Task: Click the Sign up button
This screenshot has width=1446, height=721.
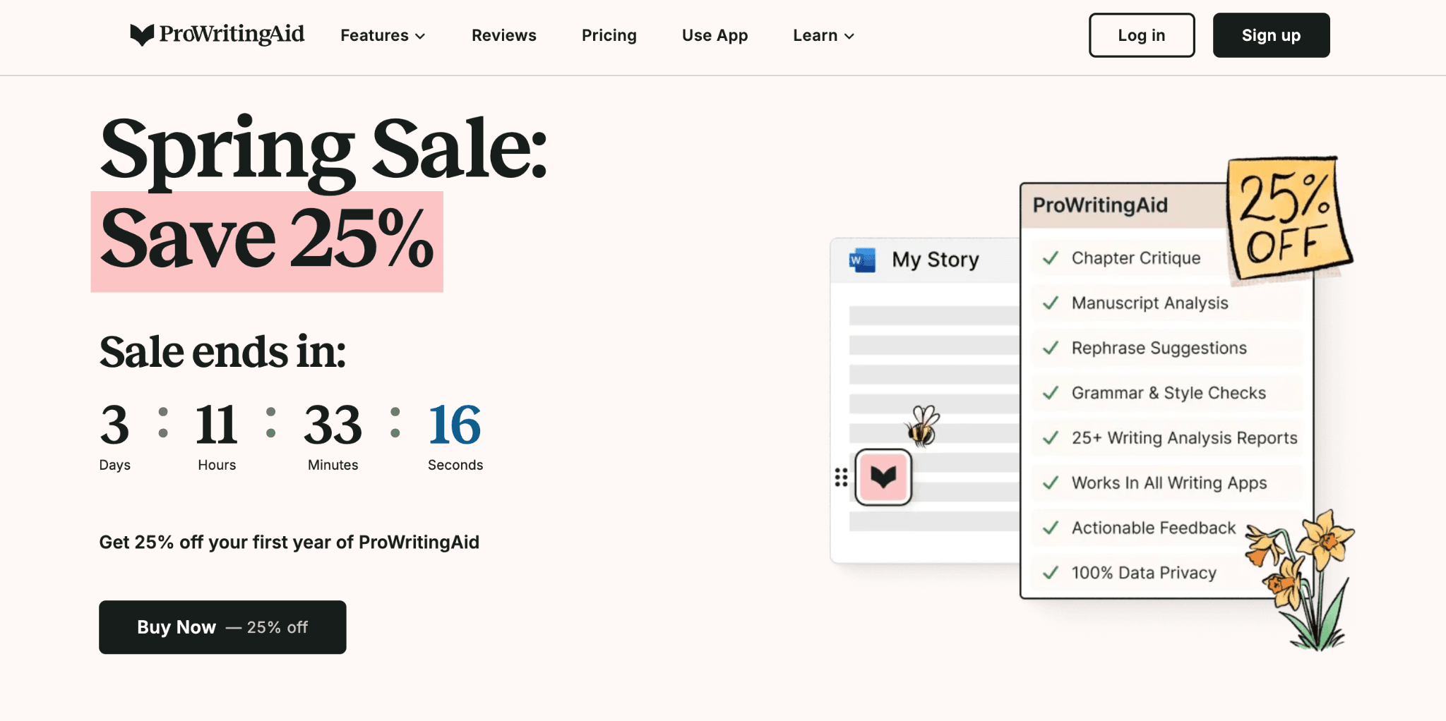Action: click(x=1271, y=35)
